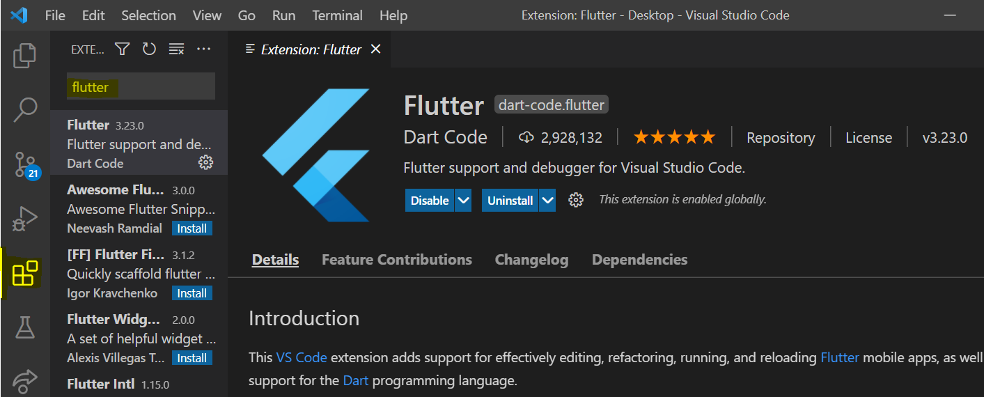
Task: Click the Dart Code publisher name in the header
Action: pos(446,137)
